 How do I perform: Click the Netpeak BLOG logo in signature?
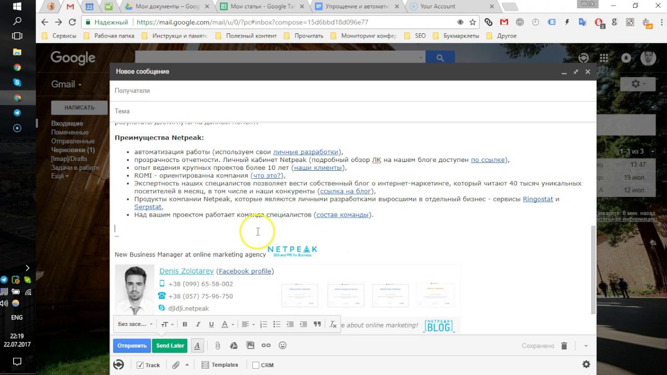tap(439, 326)
